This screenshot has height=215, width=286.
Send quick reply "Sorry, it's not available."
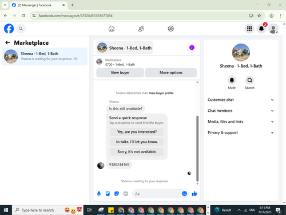coord(137,152)
